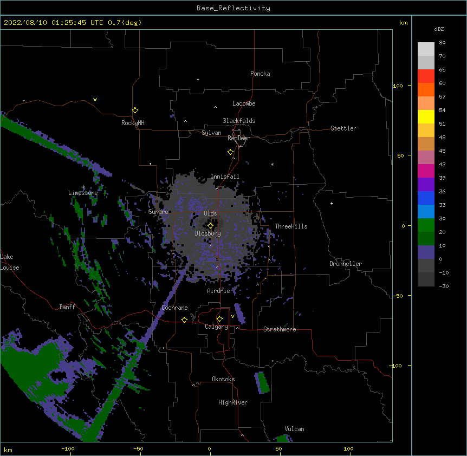This screenshot has height=456, width=467.
Task: Pick the bright yellow 54-51 dBZ swatch
Action: pyautogui.click(x=426, y=116)
